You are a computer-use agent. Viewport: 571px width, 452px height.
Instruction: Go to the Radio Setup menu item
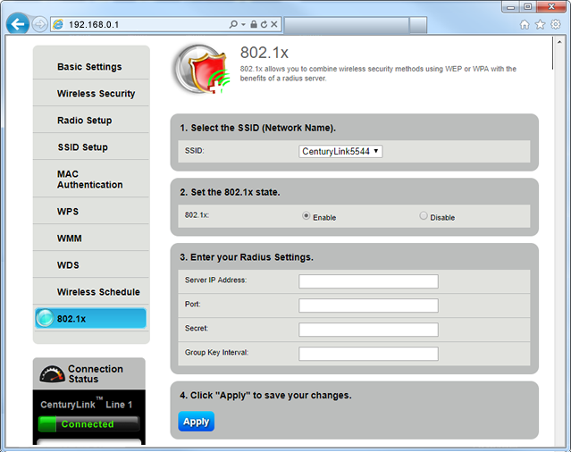pyautogui.click(x=84, y=121)
